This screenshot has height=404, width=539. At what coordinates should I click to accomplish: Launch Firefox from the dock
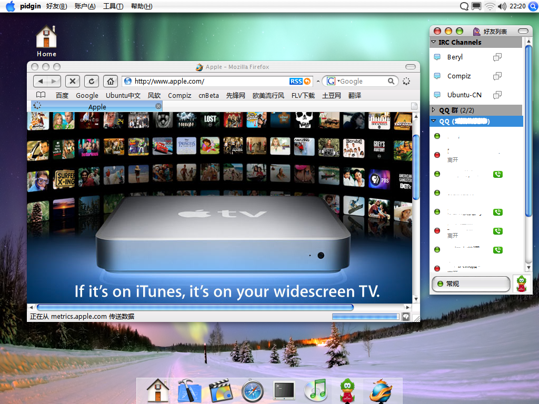[381, 391]
